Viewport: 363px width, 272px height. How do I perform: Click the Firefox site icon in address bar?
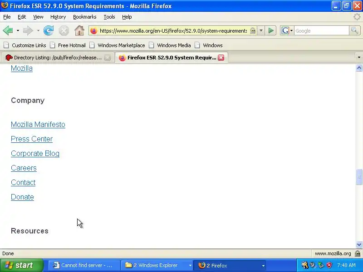click(x=94, y=30)
